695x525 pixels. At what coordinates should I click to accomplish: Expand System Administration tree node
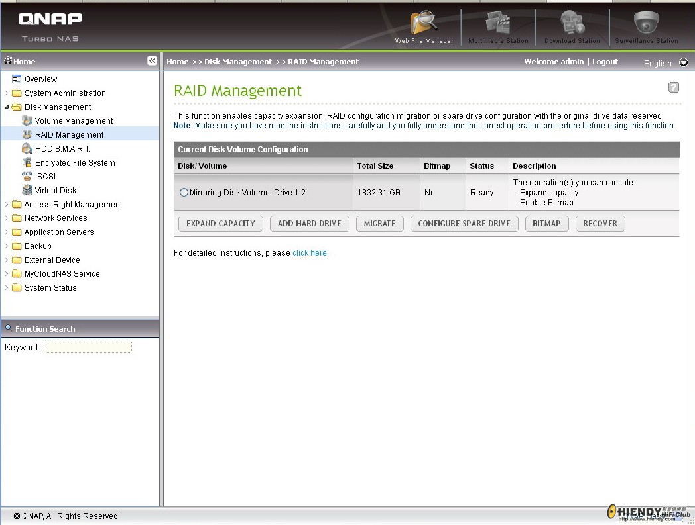click(x=6, y=93)
